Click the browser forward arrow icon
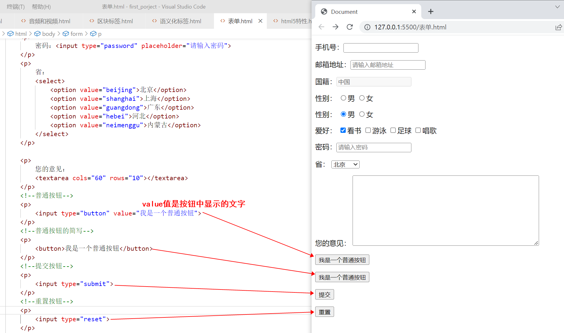Image resolution: width=564 pixels, height=333 pixels. pyautogui.click(x=336, y=27)
